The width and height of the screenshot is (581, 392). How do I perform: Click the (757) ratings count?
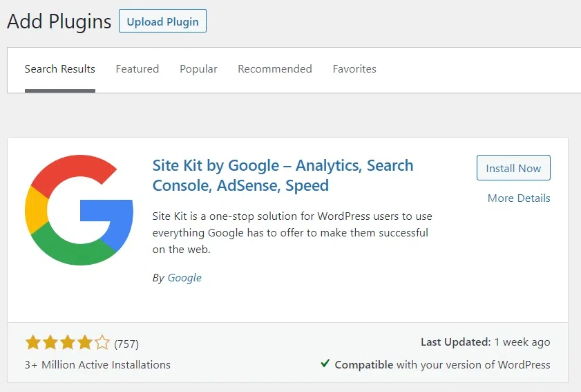(126, 344)
